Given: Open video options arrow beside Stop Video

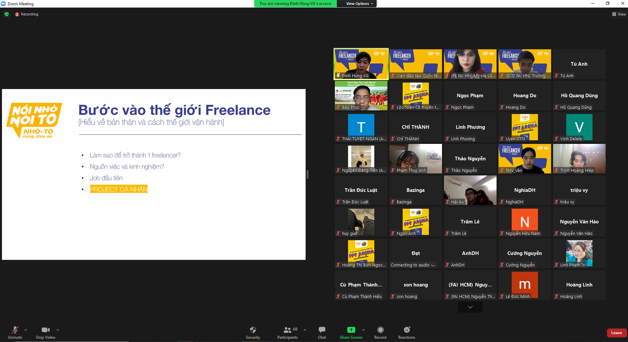Looking at the screenshot, I should tap(58, 330).
